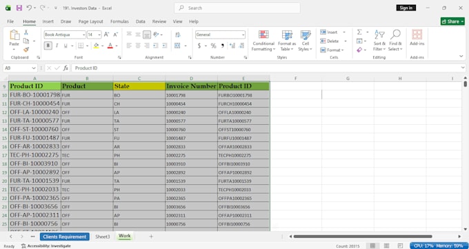Viewport: 469px width, 249px height.
Task: Decrease font size
Action: click(x=115, y=34)
